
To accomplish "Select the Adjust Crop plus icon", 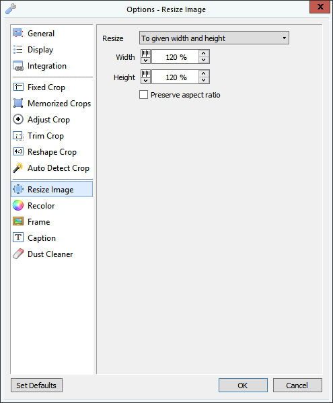I will click(x=18, y=119).
